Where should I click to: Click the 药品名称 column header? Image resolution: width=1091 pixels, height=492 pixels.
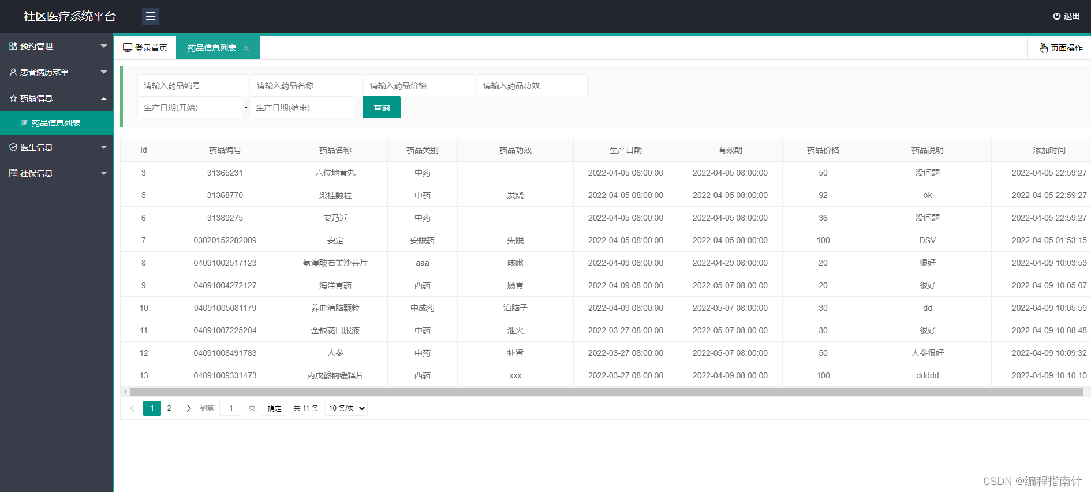point(335,150)
